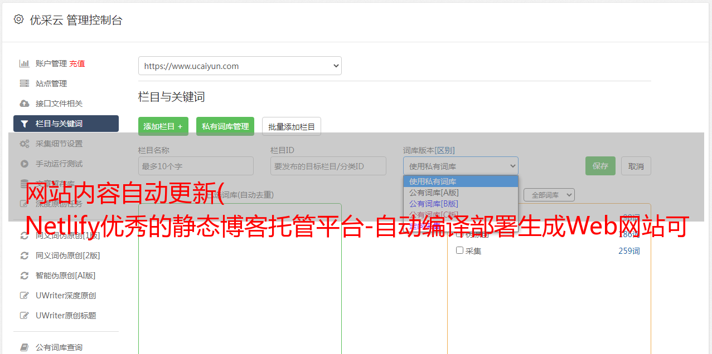Click the green 保存 button
This screenshot has width=712, height=354.
[600, 166]
